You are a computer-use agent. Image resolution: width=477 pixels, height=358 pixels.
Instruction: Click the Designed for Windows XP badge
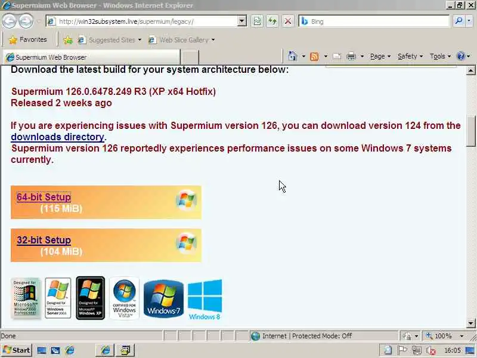click(91, 298)
